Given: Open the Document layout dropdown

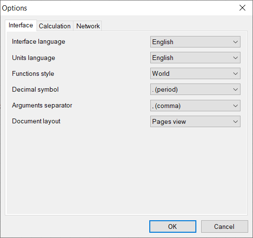Looking at the screenshot, I should 195,121.
